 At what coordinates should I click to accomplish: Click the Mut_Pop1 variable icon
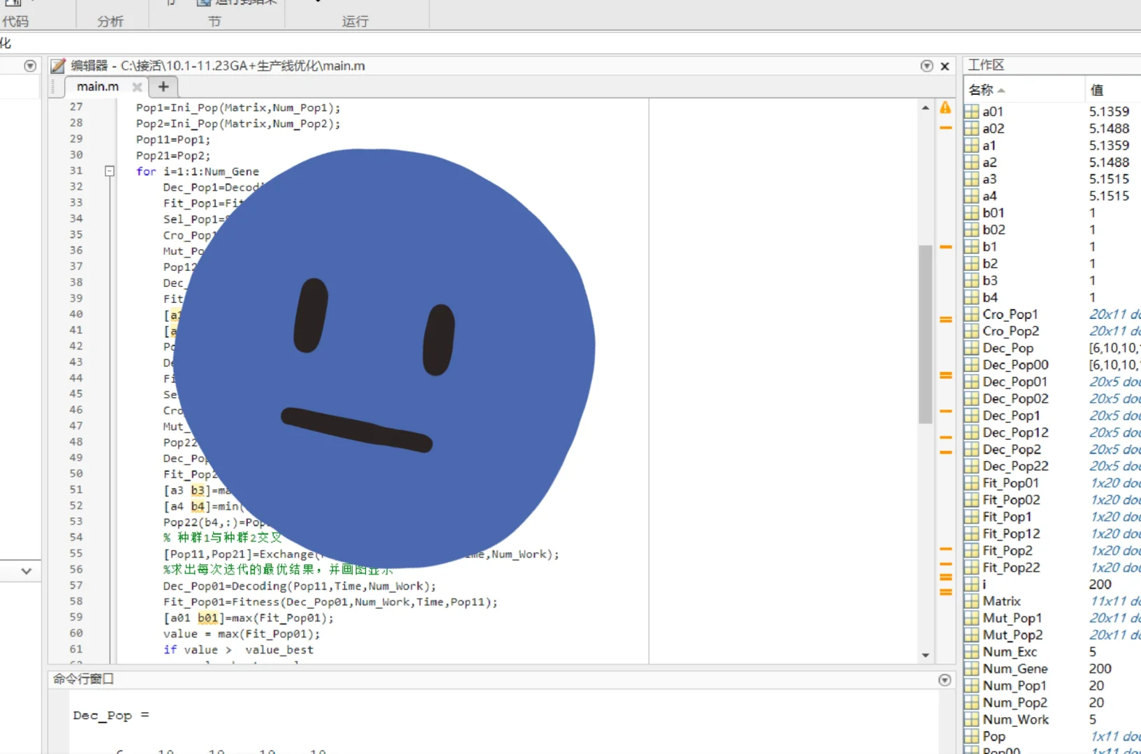click(x=971, y=618)
